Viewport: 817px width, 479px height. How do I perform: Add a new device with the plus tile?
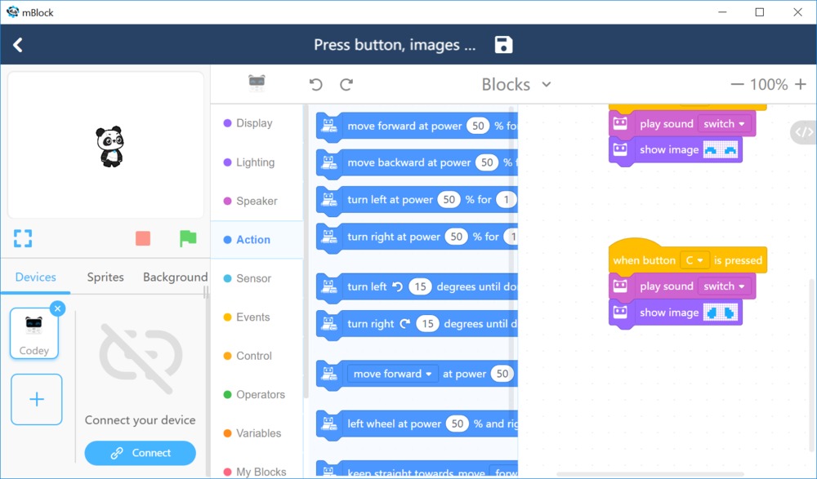point(37,399)
